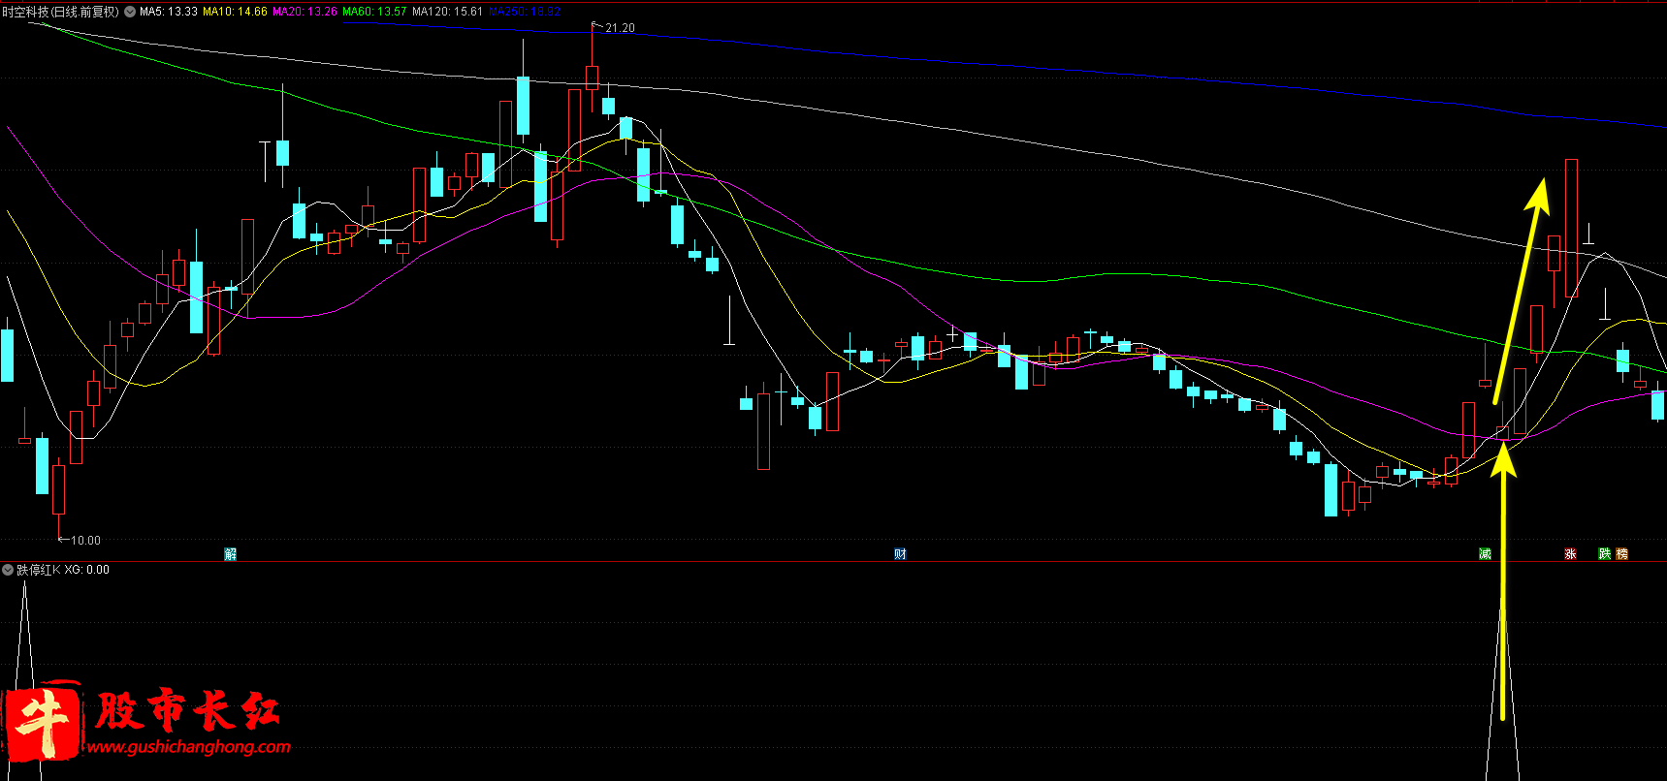This screenshot has height=781, width=1667.
Task: Click the magenta MA20: 13.26 label
Action: [305, 12]
